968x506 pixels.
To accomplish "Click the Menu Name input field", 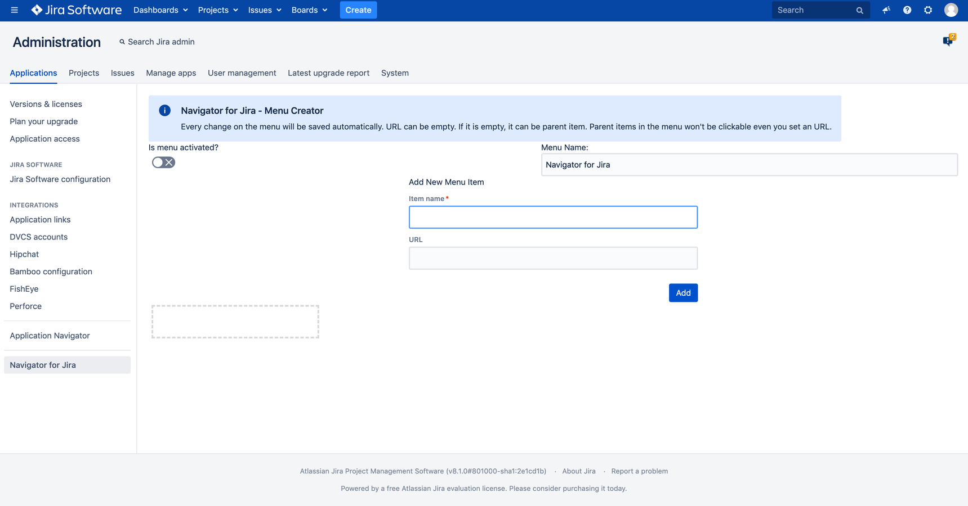I will [750, 165].
